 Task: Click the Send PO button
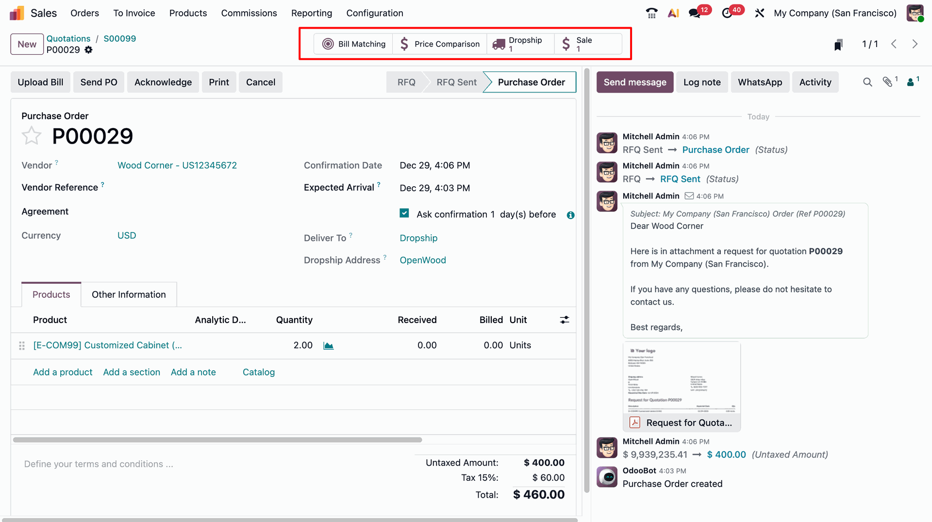pyautogui.click(x=99, y=82)
